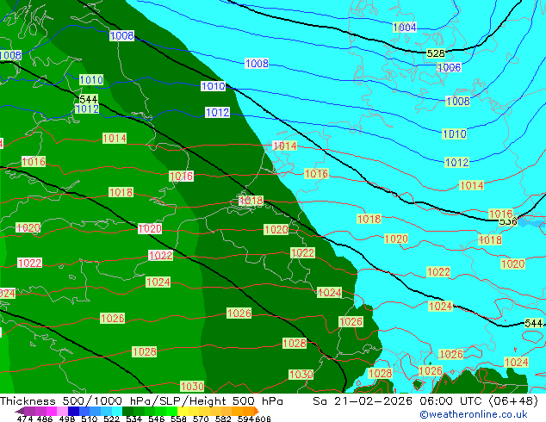Click the 1004 isobar label
The height and width of the screenshot is (422, 546).
404,28
